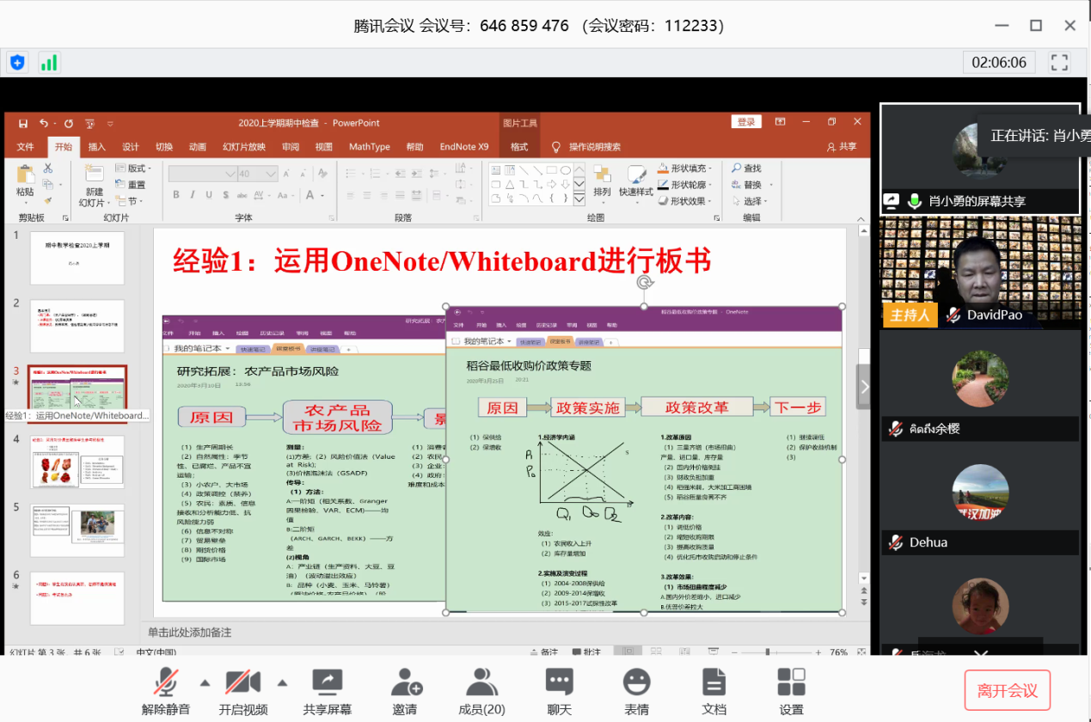The width and height of the screenshot is (1091, 722).
Task: Toggle Bold formatting in PowerPoint
Action: [x=176, y=195]
